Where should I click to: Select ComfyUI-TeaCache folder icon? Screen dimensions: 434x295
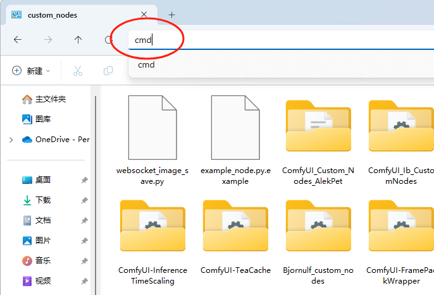coord(235,226)
